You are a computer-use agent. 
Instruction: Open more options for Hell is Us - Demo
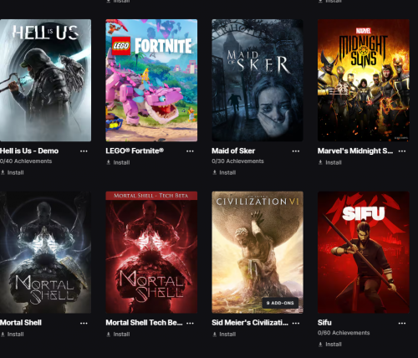point(84,151)
